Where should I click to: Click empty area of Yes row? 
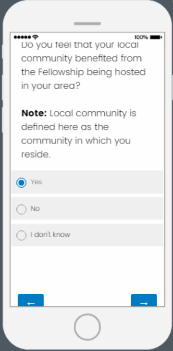point(103,182)
